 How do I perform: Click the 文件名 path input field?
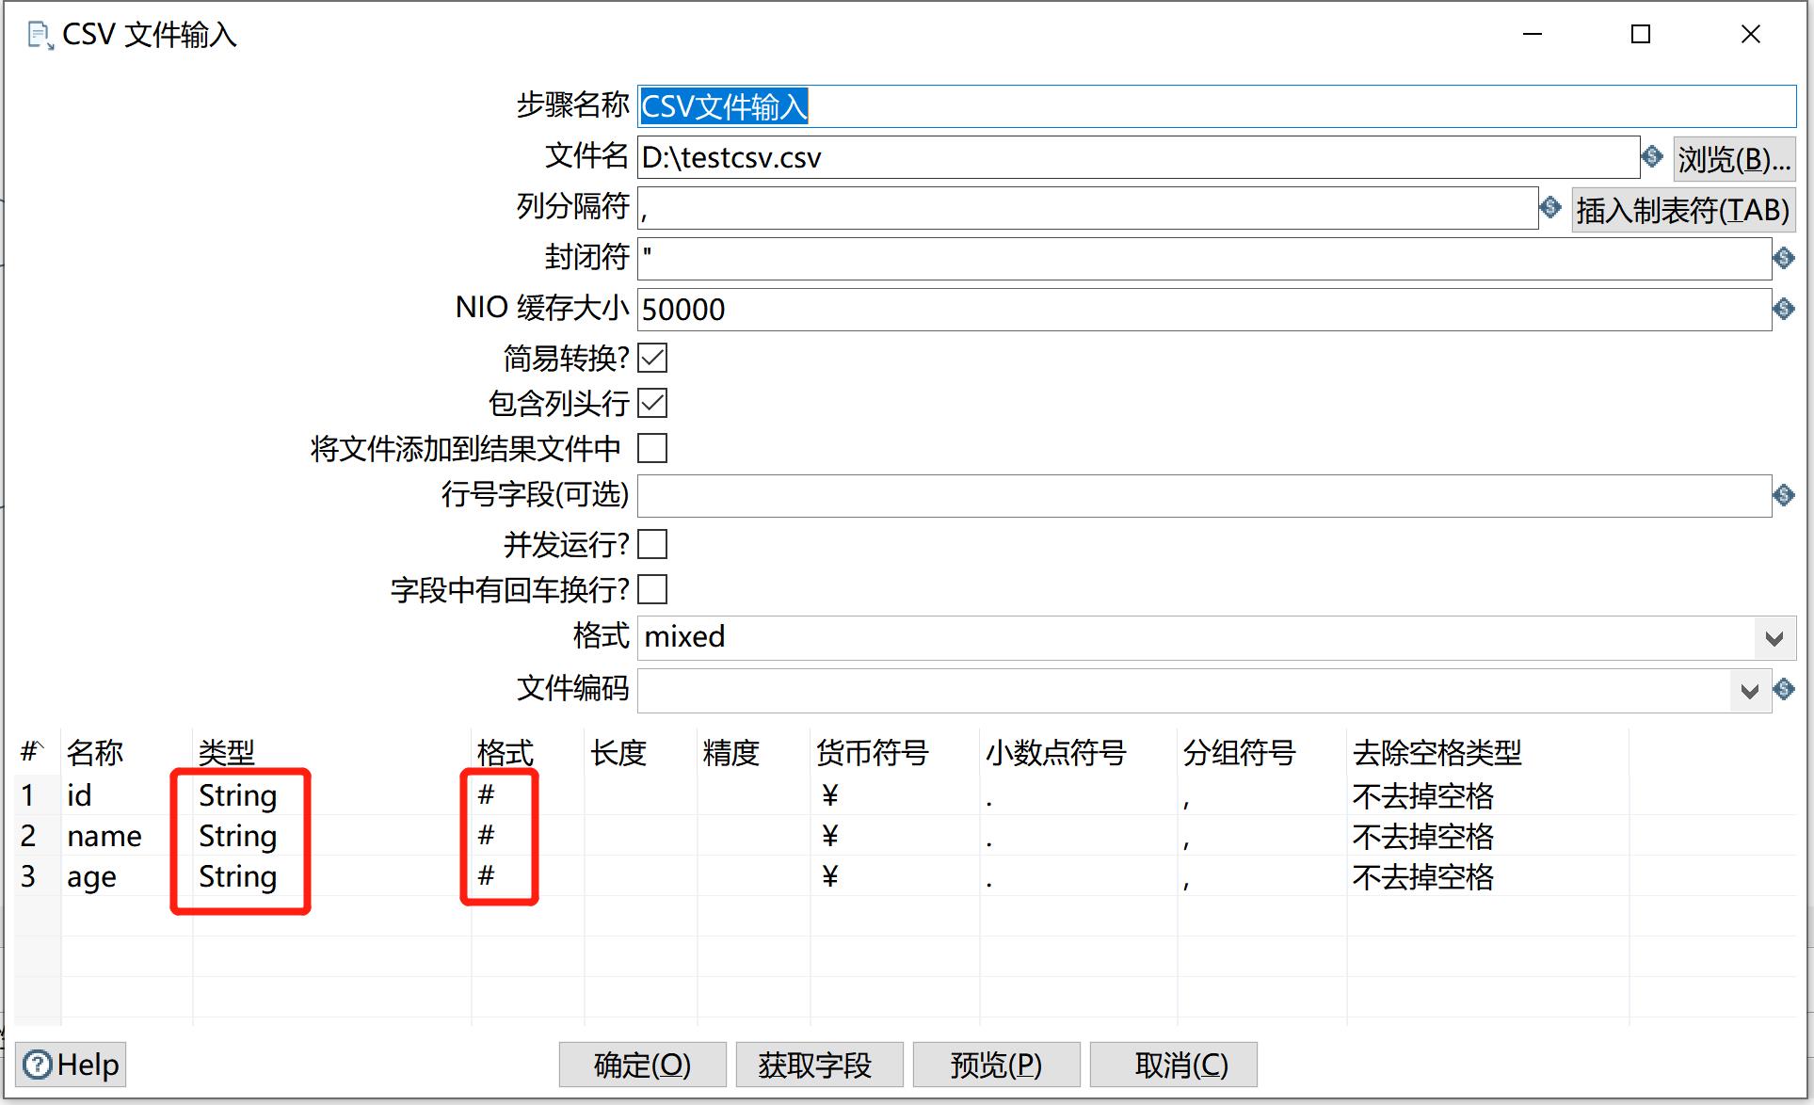[x=1138, y=157]
